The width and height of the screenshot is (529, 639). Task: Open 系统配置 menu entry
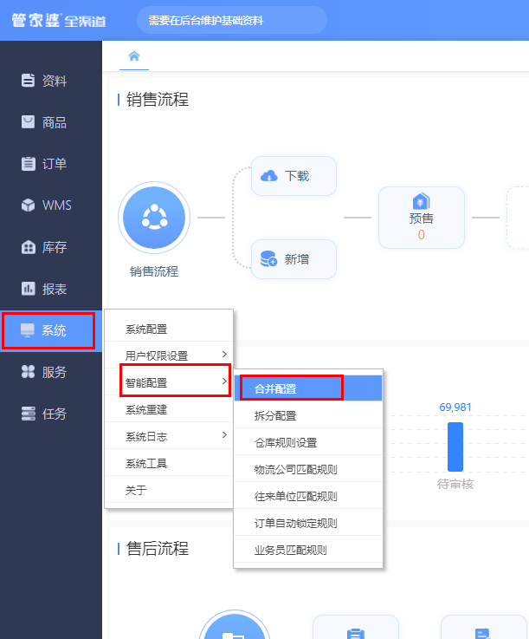(x=169, y=329)
